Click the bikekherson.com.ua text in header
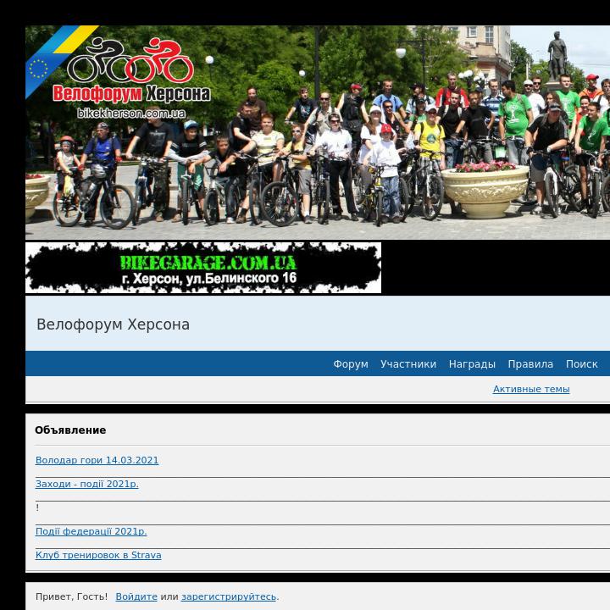Viewport: 610px width, 610px height. (x=131, y=114)
